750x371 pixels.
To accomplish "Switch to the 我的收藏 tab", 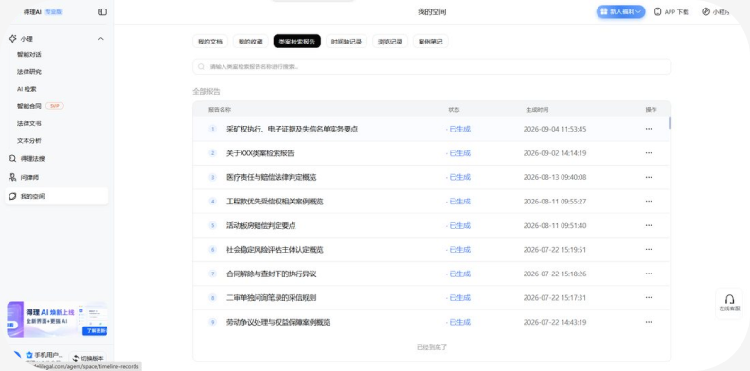I will pyautogui.click(x=251, y=42).
